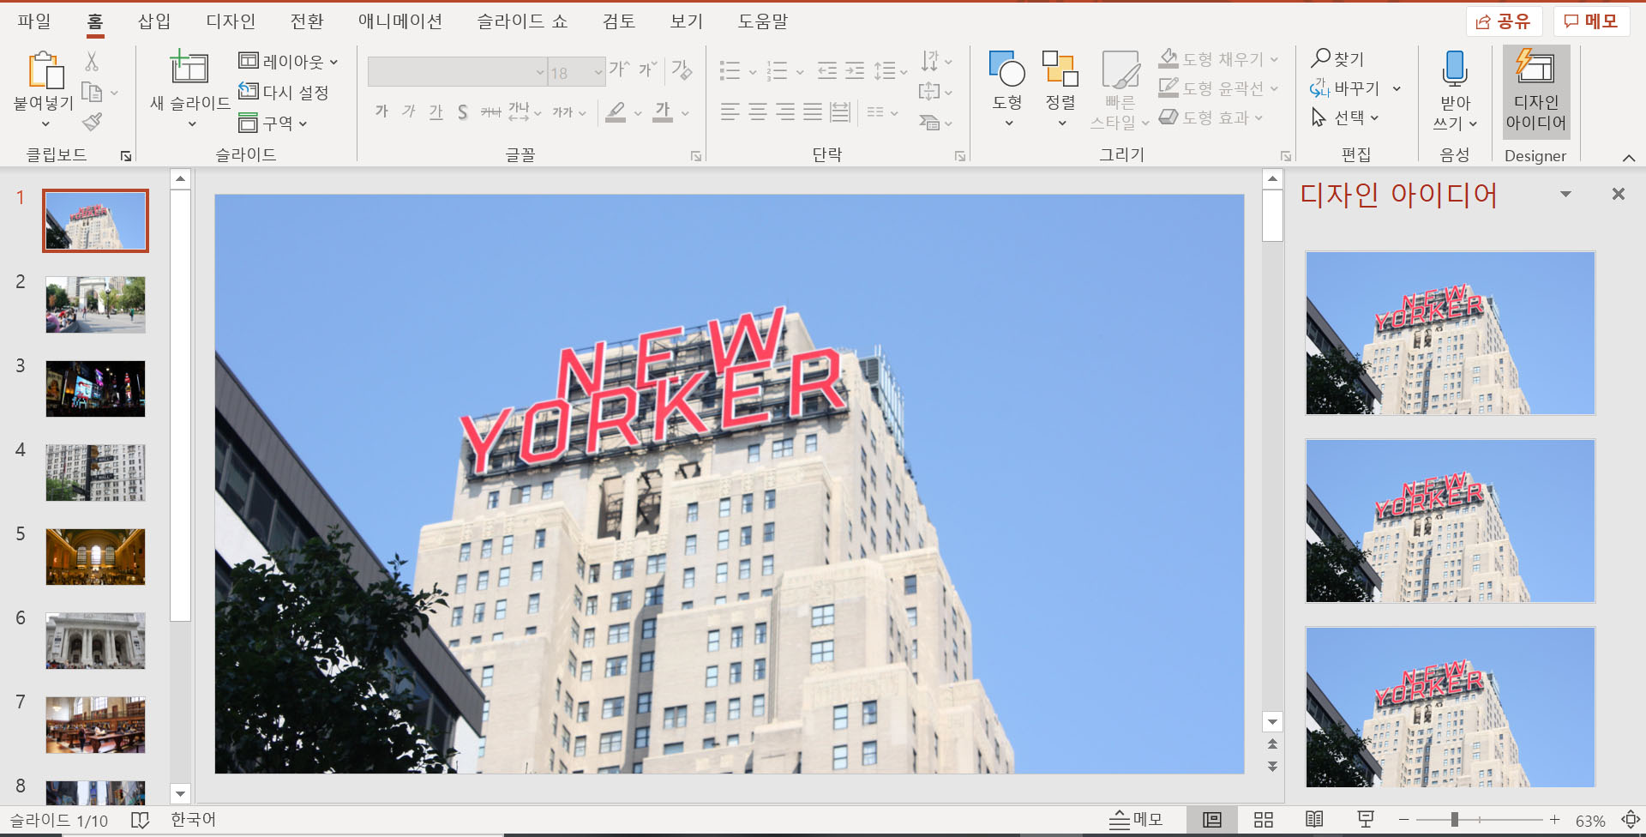Select the Format Painter brush icon
Screen dimensions: 1646x837
tap(93, 122)
